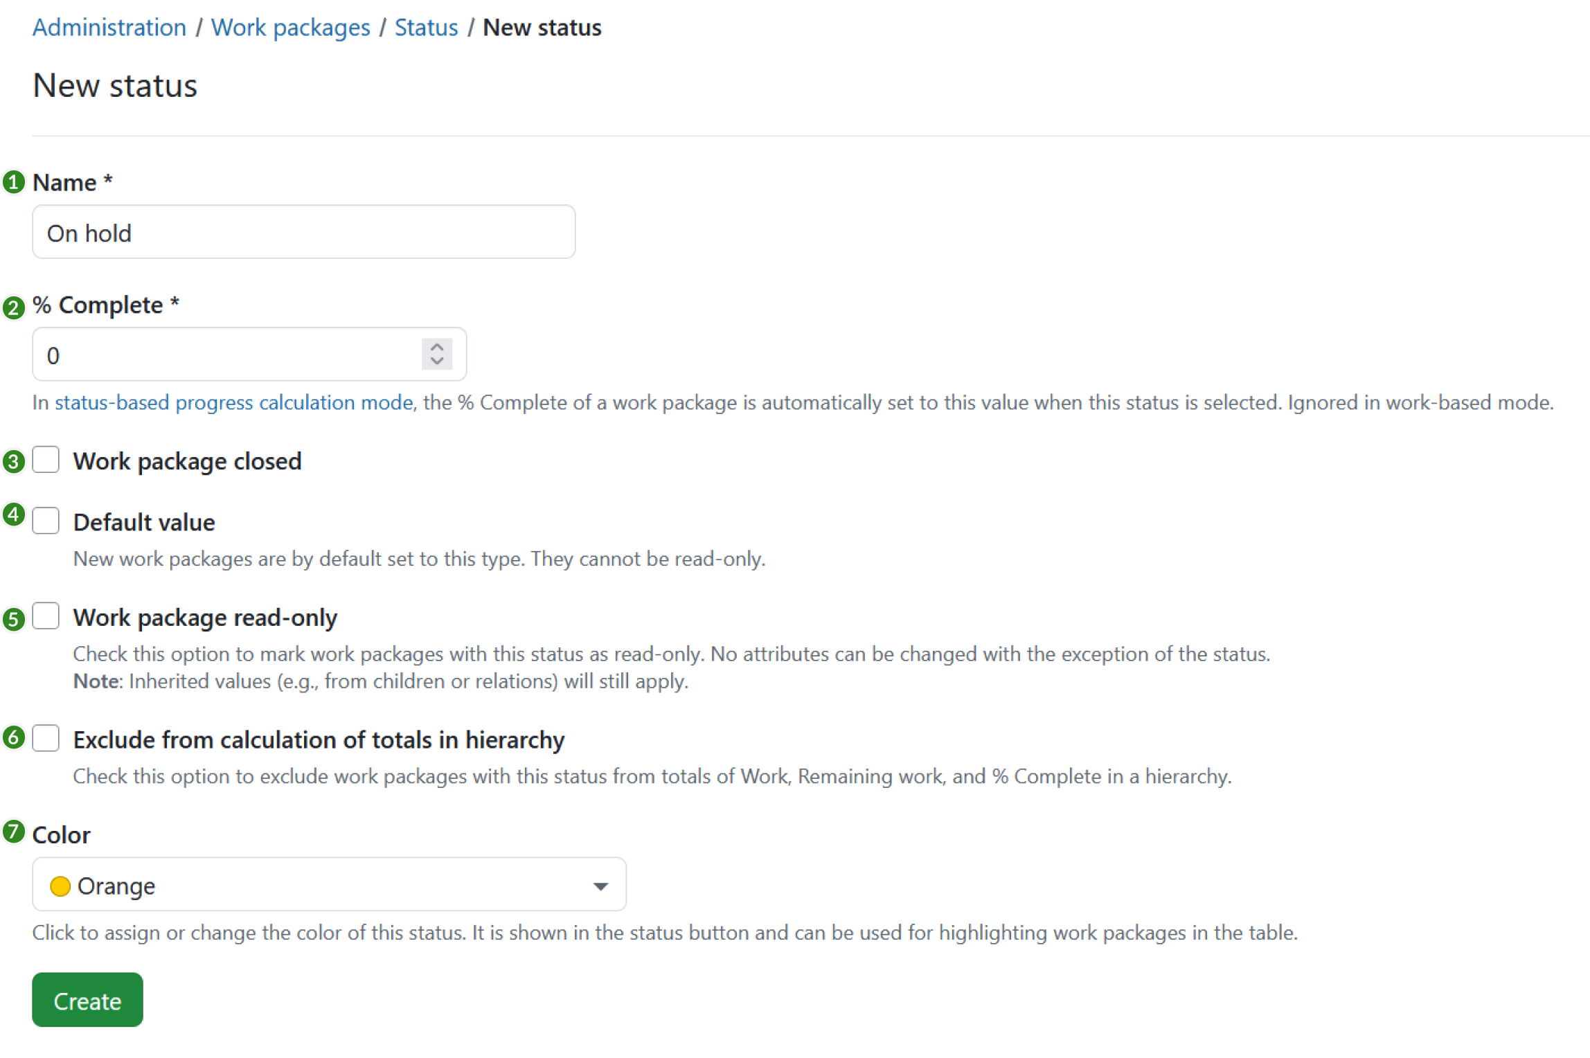Check the Default value option
The width and height of the screenshot is (1590, 1058).
pyautogui.click(x=46, y=521)
